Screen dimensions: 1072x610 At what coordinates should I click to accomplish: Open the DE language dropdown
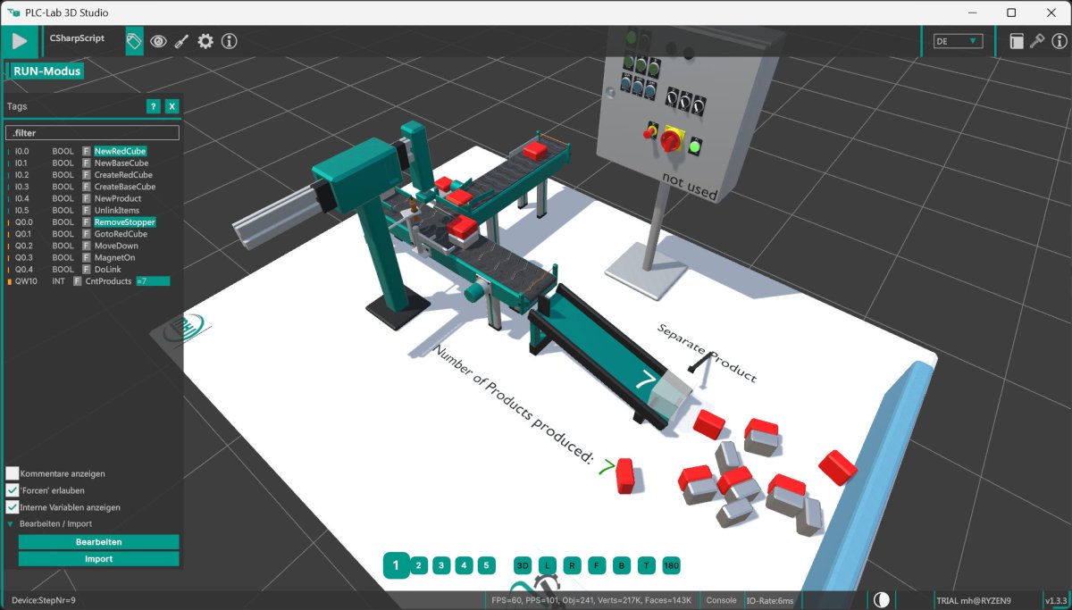pos(958,41)
